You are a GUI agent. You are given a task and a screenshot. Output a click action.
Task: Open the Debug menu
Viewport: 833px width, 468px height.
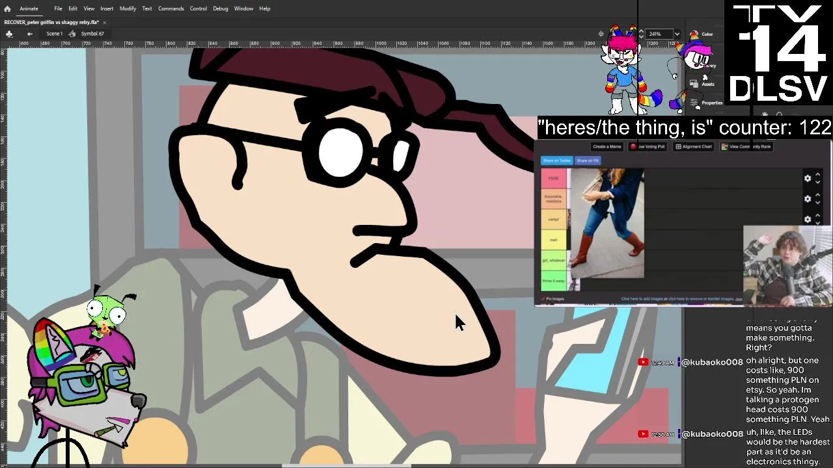pos(220,8)
